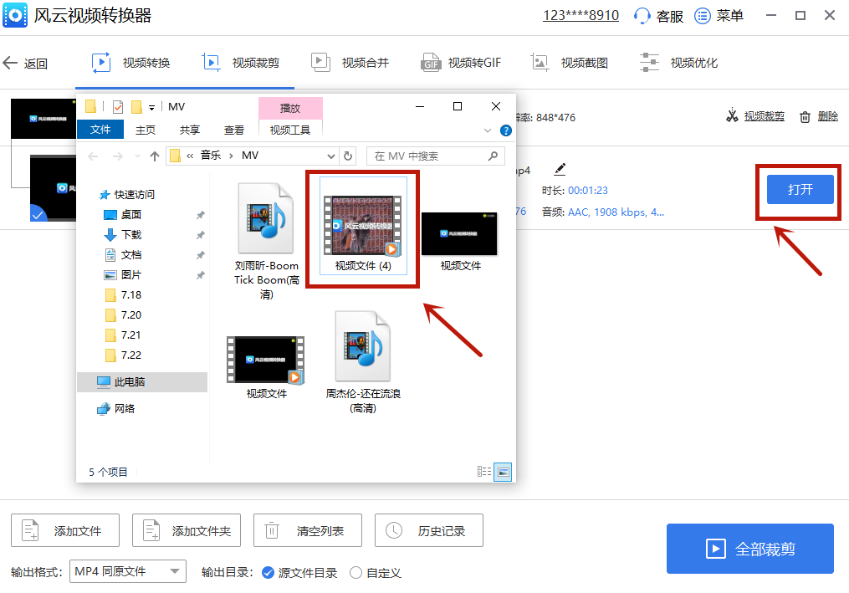Screen dimensions: 849x593
Task: Click the 音乐 breadcrumb in address bar
Action: point(211,156)
